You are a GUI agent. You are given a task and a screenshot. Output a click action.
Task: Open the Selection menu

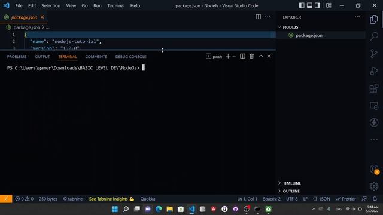pyautogui.click(x=51, y=5)
